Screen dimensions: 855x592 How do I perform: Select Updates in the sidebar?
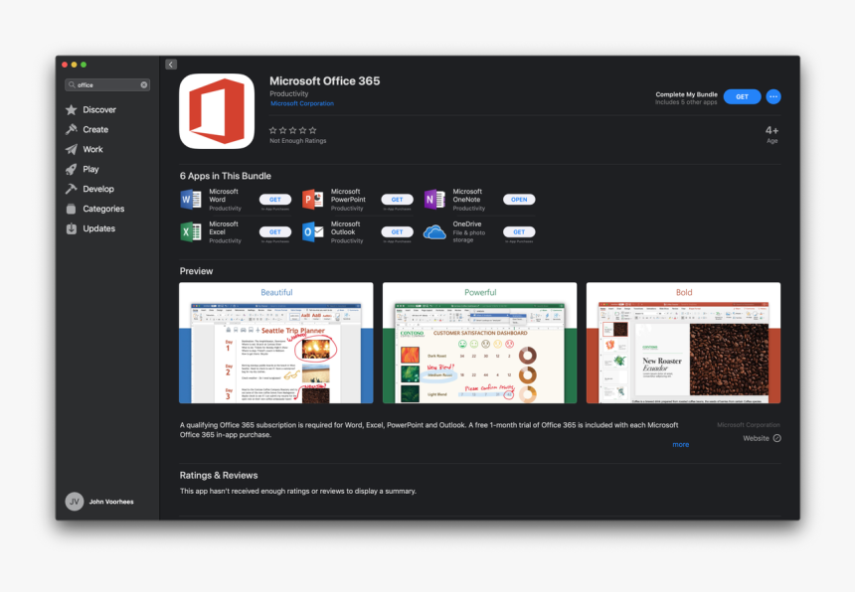(x=98, y=228)
